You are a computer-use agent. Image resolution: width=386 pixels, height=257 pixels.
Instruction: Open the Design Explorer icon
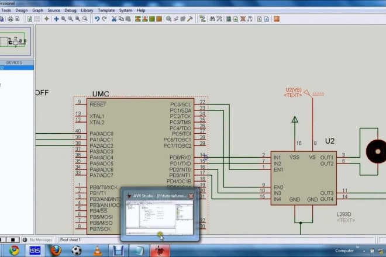229,19
